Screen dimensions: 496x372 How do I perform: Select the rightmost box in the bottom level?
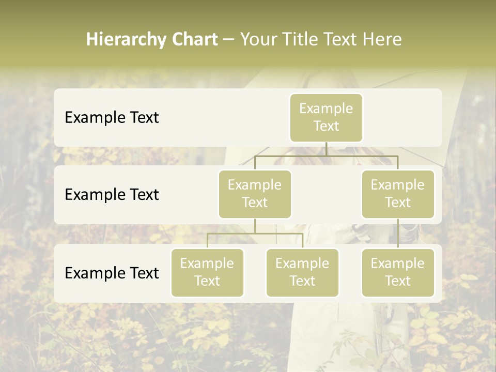(398, 272)
